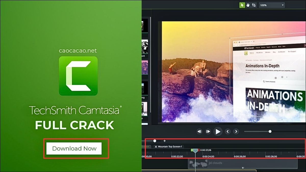
Task: Click the 0:00:28;00 ruler mark
Action: click(271, 156)
